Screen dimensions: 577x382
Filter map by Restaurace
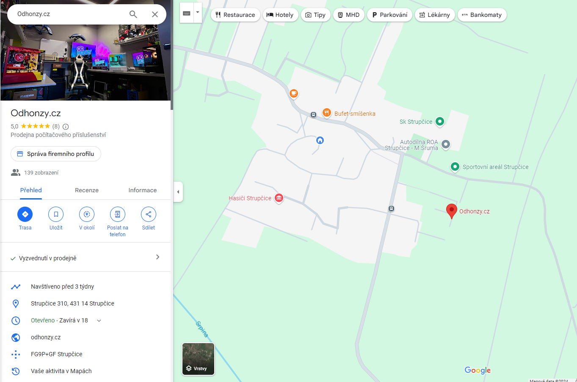pos(235,15)
